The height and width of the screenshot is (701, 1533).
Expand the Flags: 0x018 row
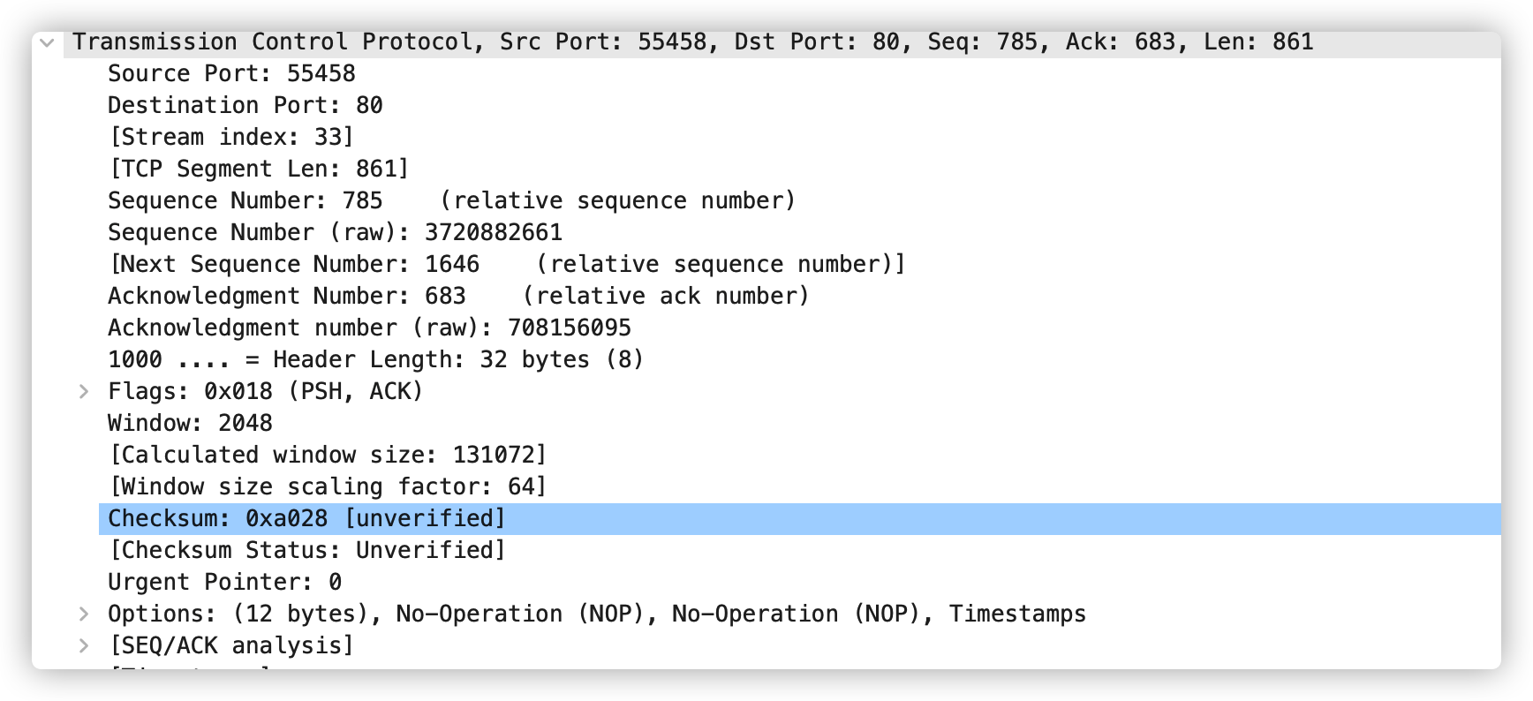[x=84, y=391]
